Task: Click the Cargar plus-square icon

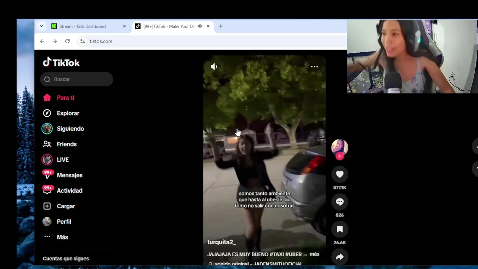Action: pyautogui.click(x=47, y=206)
